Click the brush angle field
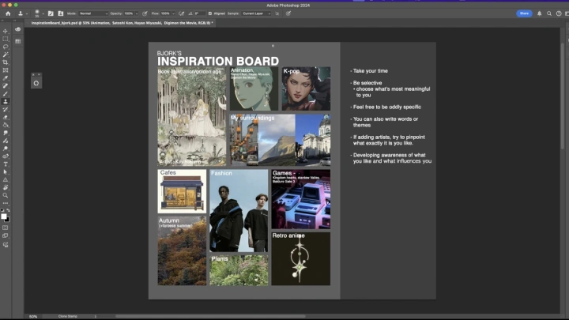The height and width of the screenshot is (320, 569). point(199,13)
